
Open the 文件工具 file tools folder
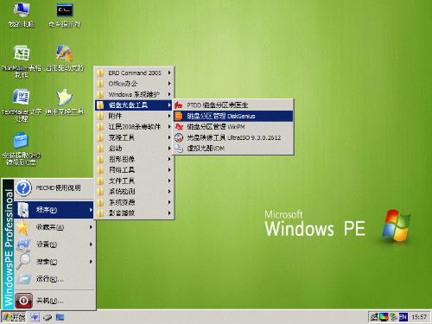(134, 181)
